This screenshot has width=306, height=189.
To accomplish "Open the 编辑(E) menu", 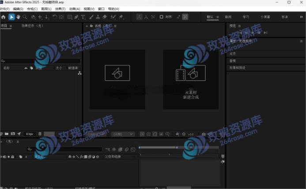I will tap(18, 9).
